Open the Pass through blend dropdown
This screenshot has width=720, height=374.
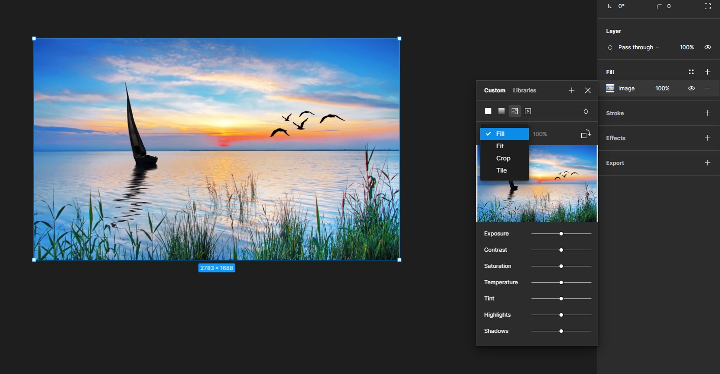click(638, 47)
